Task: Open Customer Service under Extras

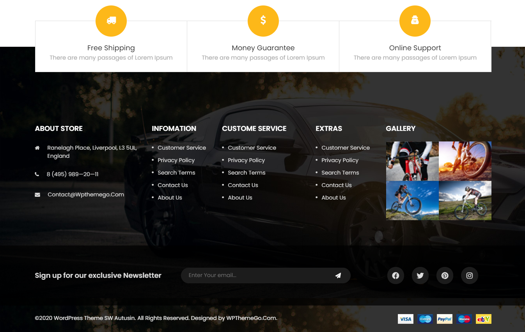Action: 346,148
